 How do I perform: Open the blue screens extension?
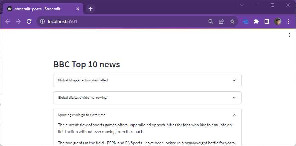[246, 21]
